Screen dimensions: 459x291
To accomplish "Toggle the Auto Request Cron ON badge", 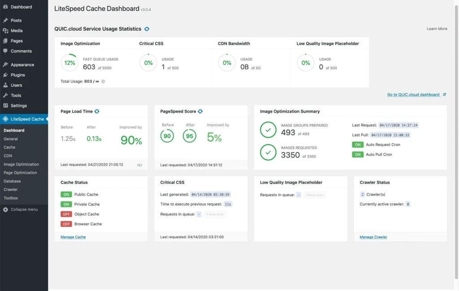I will click(358, 145).
